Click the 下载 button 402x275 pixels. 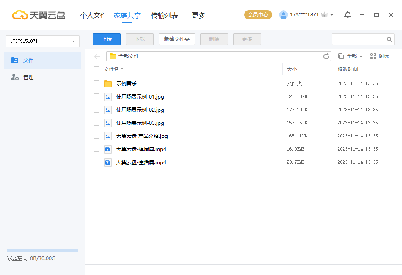[x=140, y=39]
